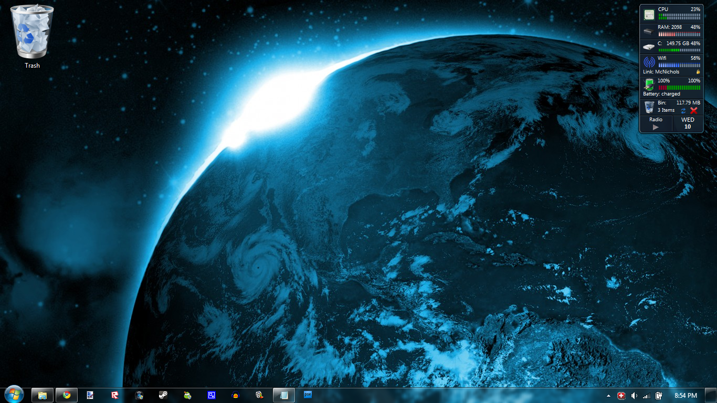Open Windows Explorer from the taskbar
Viewport: 717px width, 403px height.
tap(43, 395)
